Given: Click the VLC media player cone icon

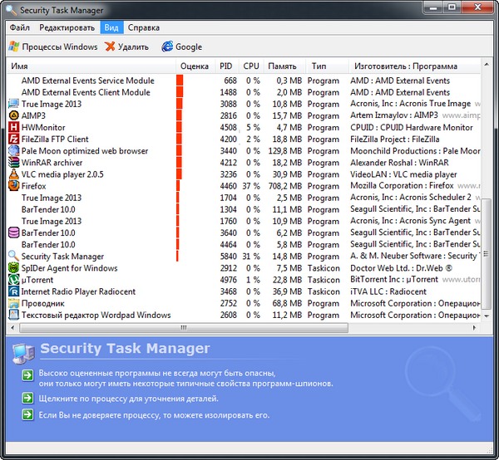Looking at the screenshot, I should [13, 175].
